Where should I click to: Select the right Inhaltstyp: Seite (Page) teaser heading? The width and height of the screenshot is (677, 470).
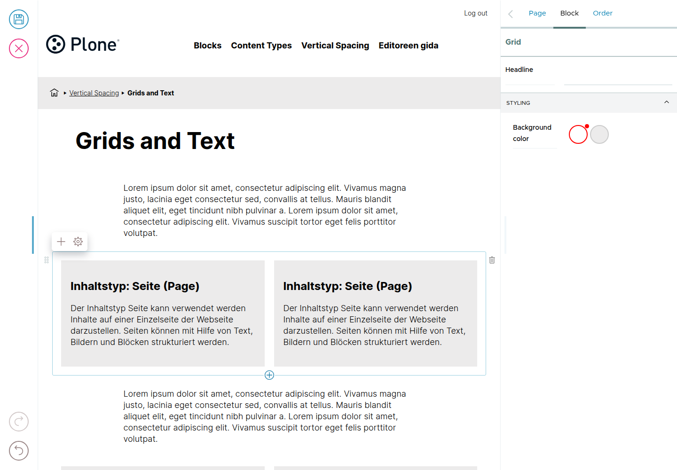347,286
